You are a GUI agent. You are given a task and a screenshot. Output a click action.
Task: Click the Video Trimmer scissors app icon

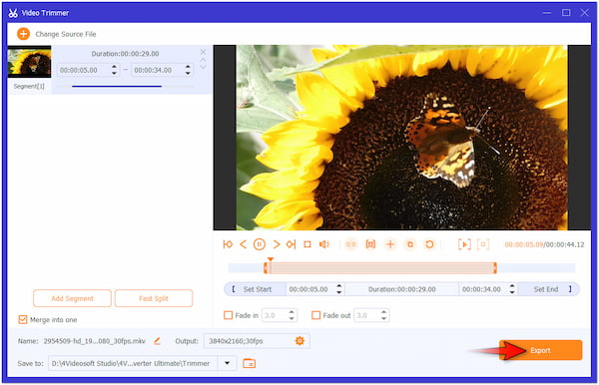pyautogui.click(x=13, y=13)
